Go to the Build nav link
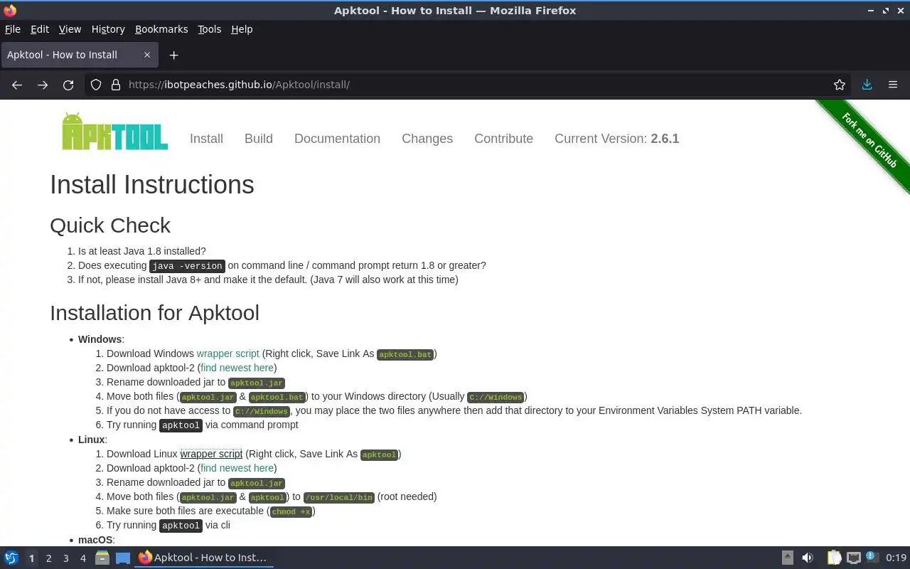910x569 pixels. coord(259,139)
